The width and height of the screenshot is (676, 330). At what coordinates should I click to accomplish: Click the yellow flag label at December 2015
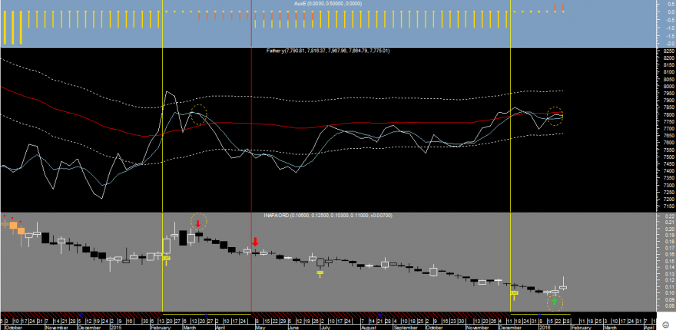point(514,293)
